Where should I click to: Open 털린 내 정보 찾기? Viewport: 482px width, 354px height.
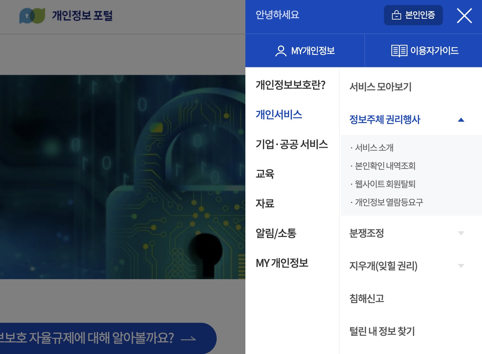click(x=382, y=331)
